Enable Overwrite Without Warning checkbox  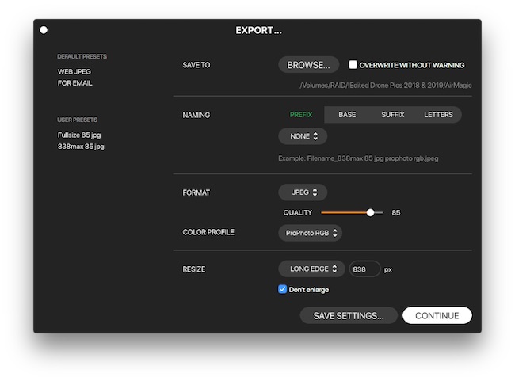pyautogui.click(x=353, y=64)
